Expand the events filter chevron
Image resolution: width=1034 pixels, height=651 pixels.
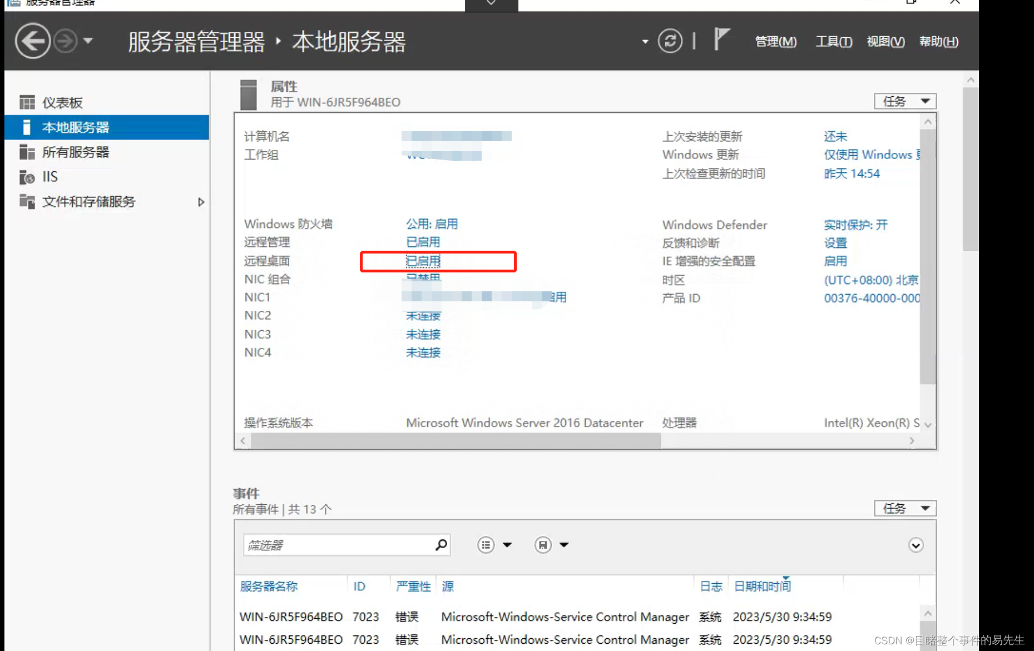(x=916, y=545)
